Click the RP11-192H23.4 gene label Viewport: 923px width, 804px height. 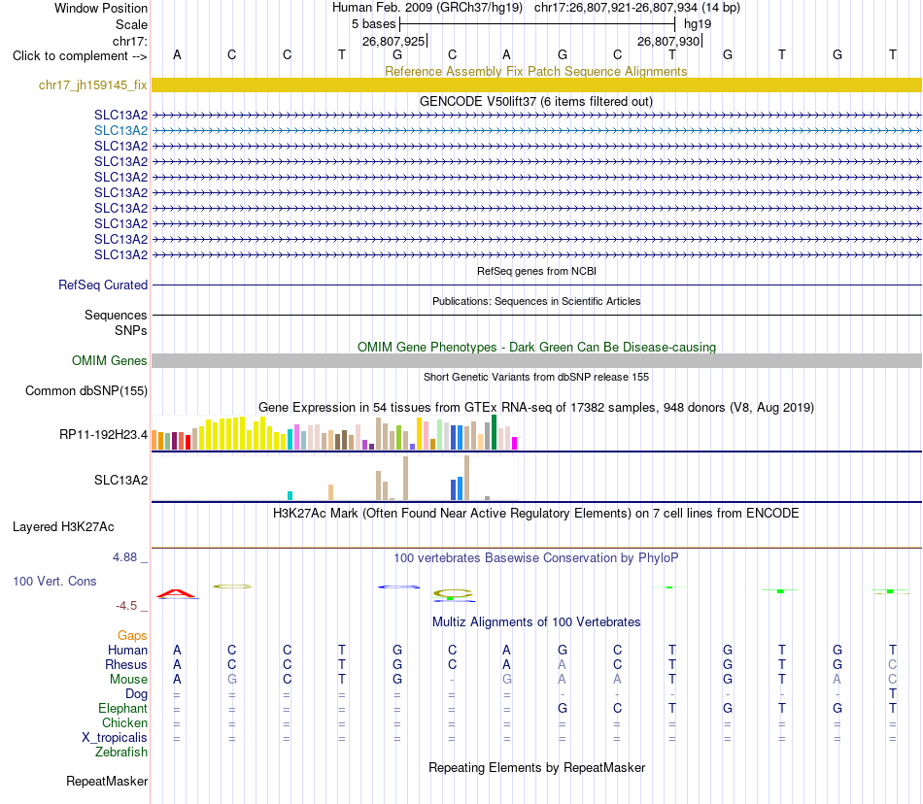pos(103,435)
